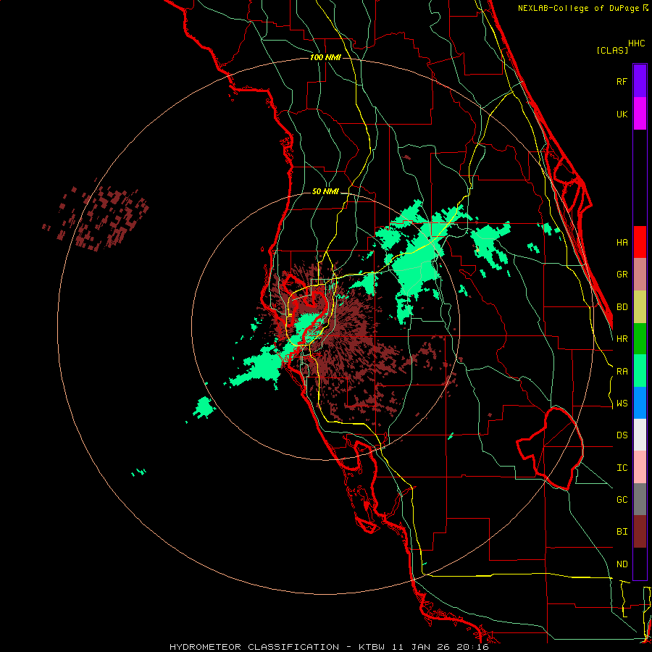Click the "HA" legend label
The width and height of the screenshot is (652, 652).
[622, 242]
